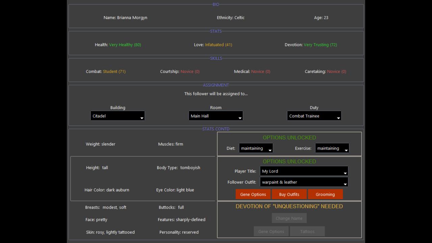Viewport: 432px width, 243px height.
Task: Click the disabled Change Name button
Action: pyautogui.click(x=289, y=218)
